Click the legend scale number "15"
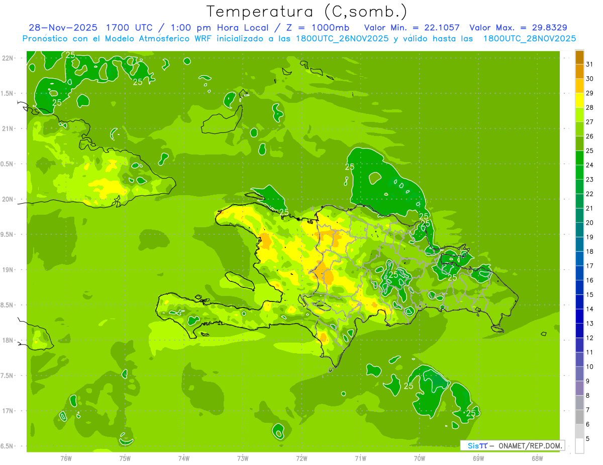 590,295
